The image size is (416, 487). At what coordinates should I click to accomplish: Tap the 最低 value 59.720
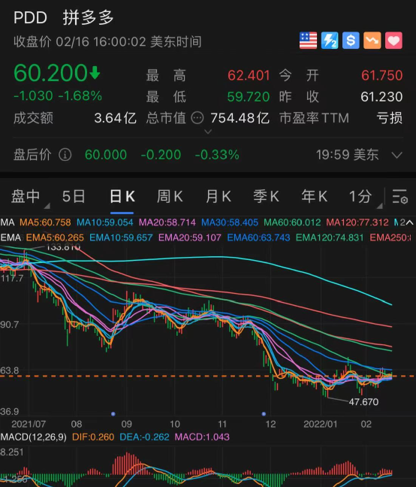249,97
